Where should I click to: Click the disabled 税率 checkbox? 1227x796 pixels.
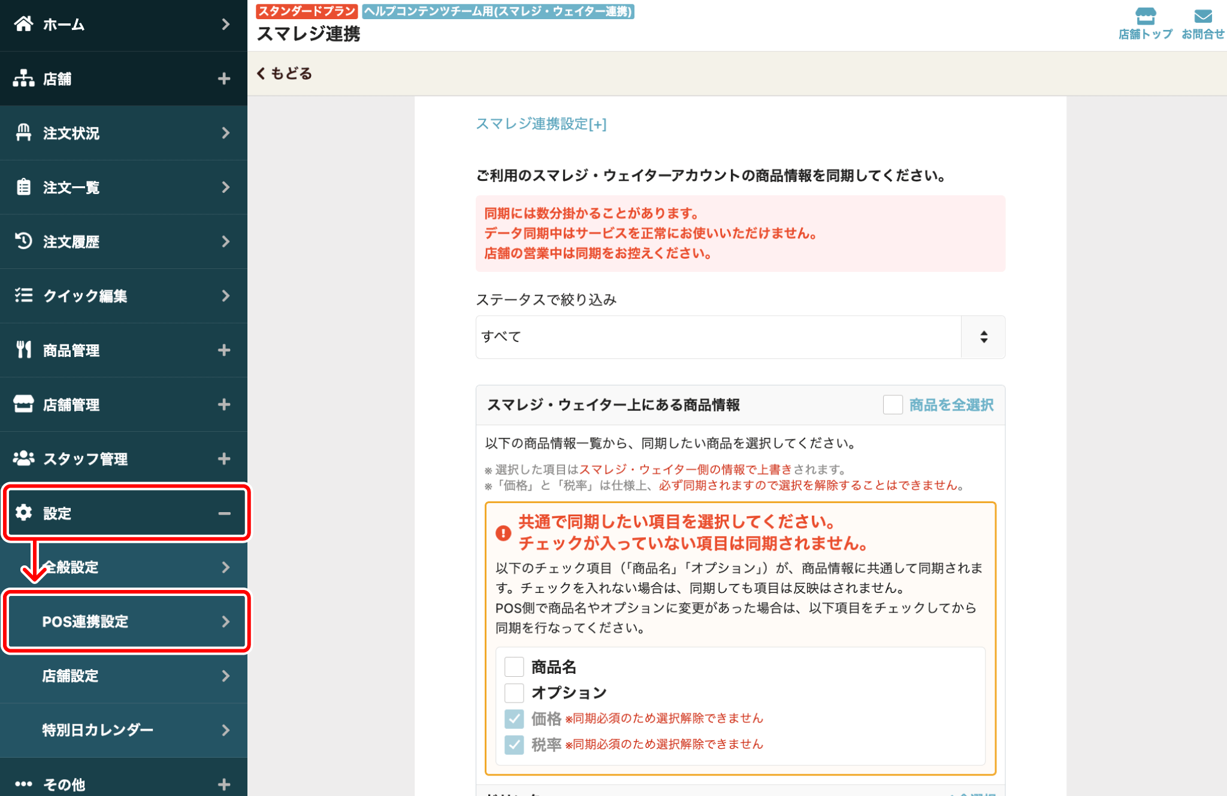coord(514,744)
